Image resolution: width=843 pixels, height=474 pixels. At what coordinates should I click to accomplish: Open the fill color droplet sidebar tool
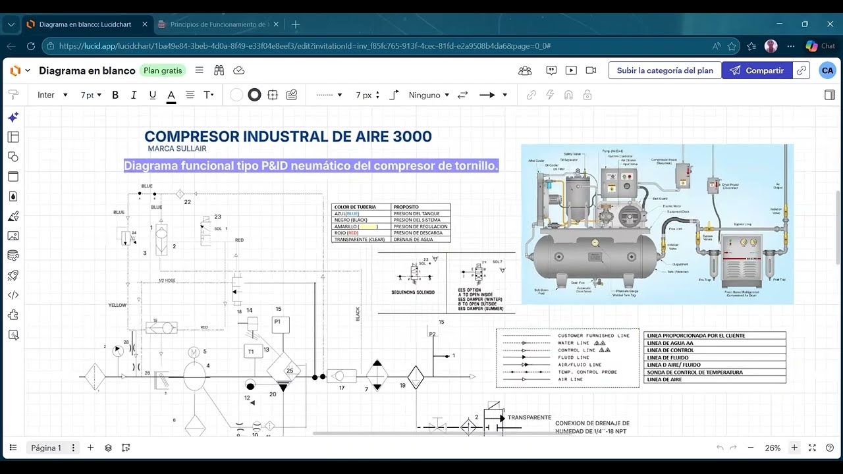(13, 196)
